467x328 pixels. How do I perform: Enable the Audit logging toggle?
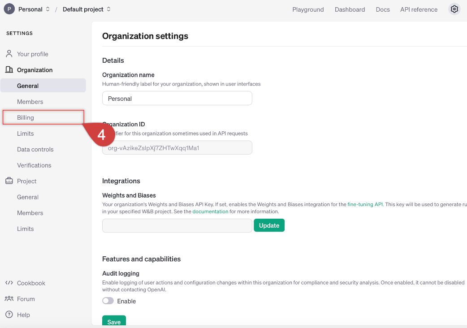click(x=108, y=301)
